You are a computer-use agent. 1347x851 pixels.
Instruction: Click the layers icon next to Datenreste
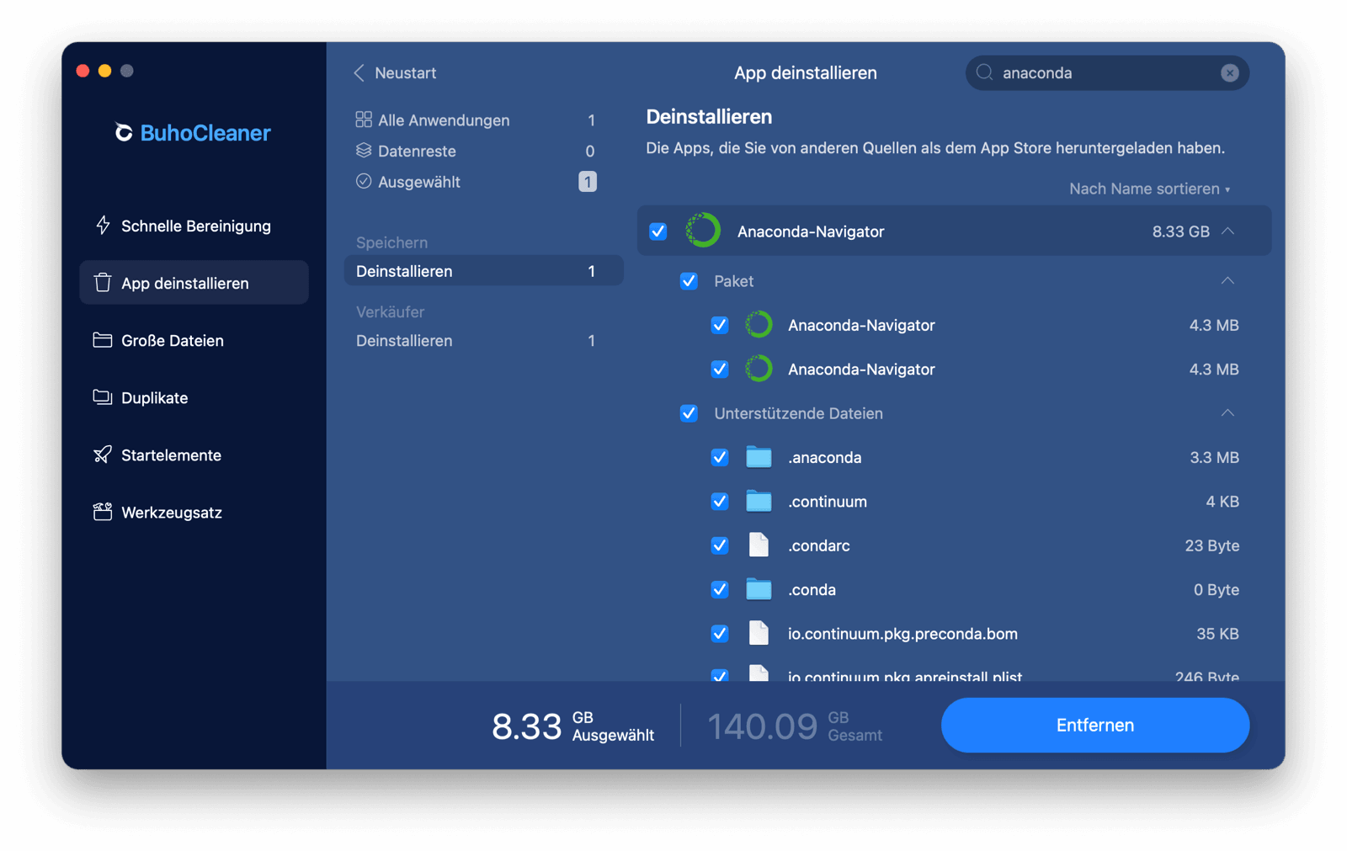[364, 150]
